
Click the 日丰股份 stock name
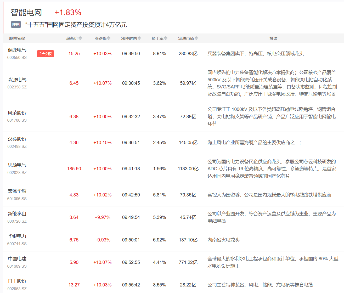pos(17,281)
